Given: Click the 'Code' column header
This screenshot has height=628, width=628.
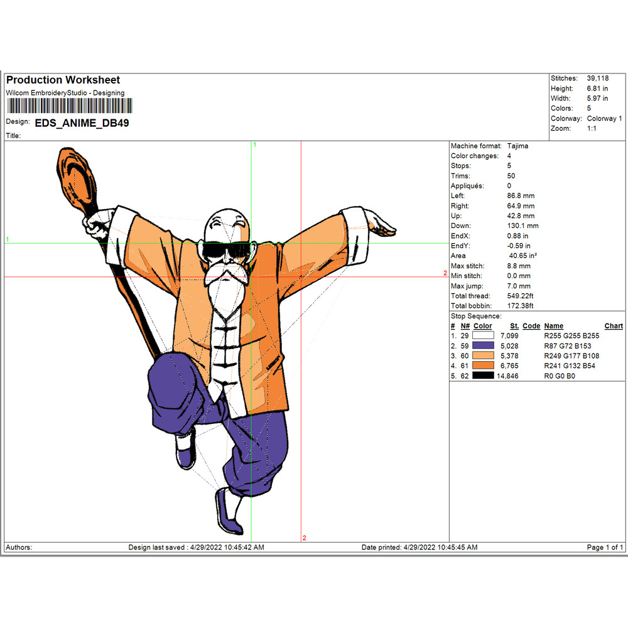Looking at the screenshot, I should 531,326.
